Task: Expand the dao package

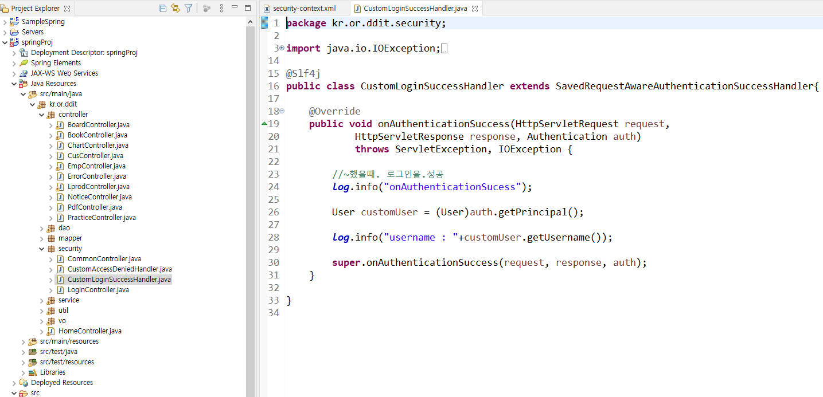Action: tap(42, 228)
